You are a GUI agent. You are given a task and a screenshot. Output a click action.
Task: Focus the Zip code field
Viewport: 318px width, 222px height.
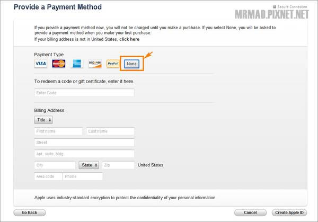point(118,165)
